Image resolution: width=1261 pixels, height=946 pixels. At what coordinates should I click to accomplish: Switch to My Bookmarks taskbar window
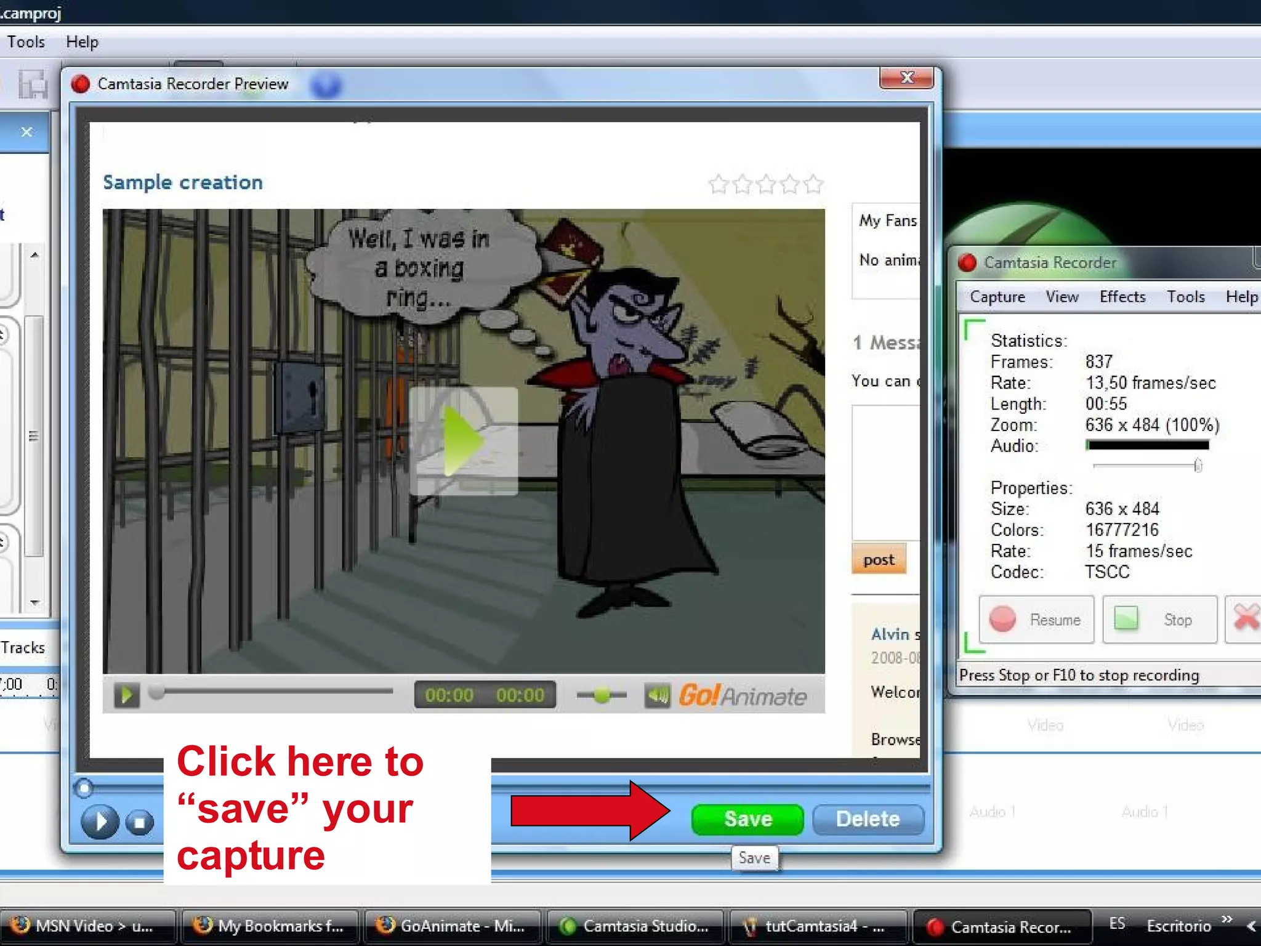point(272,926)
